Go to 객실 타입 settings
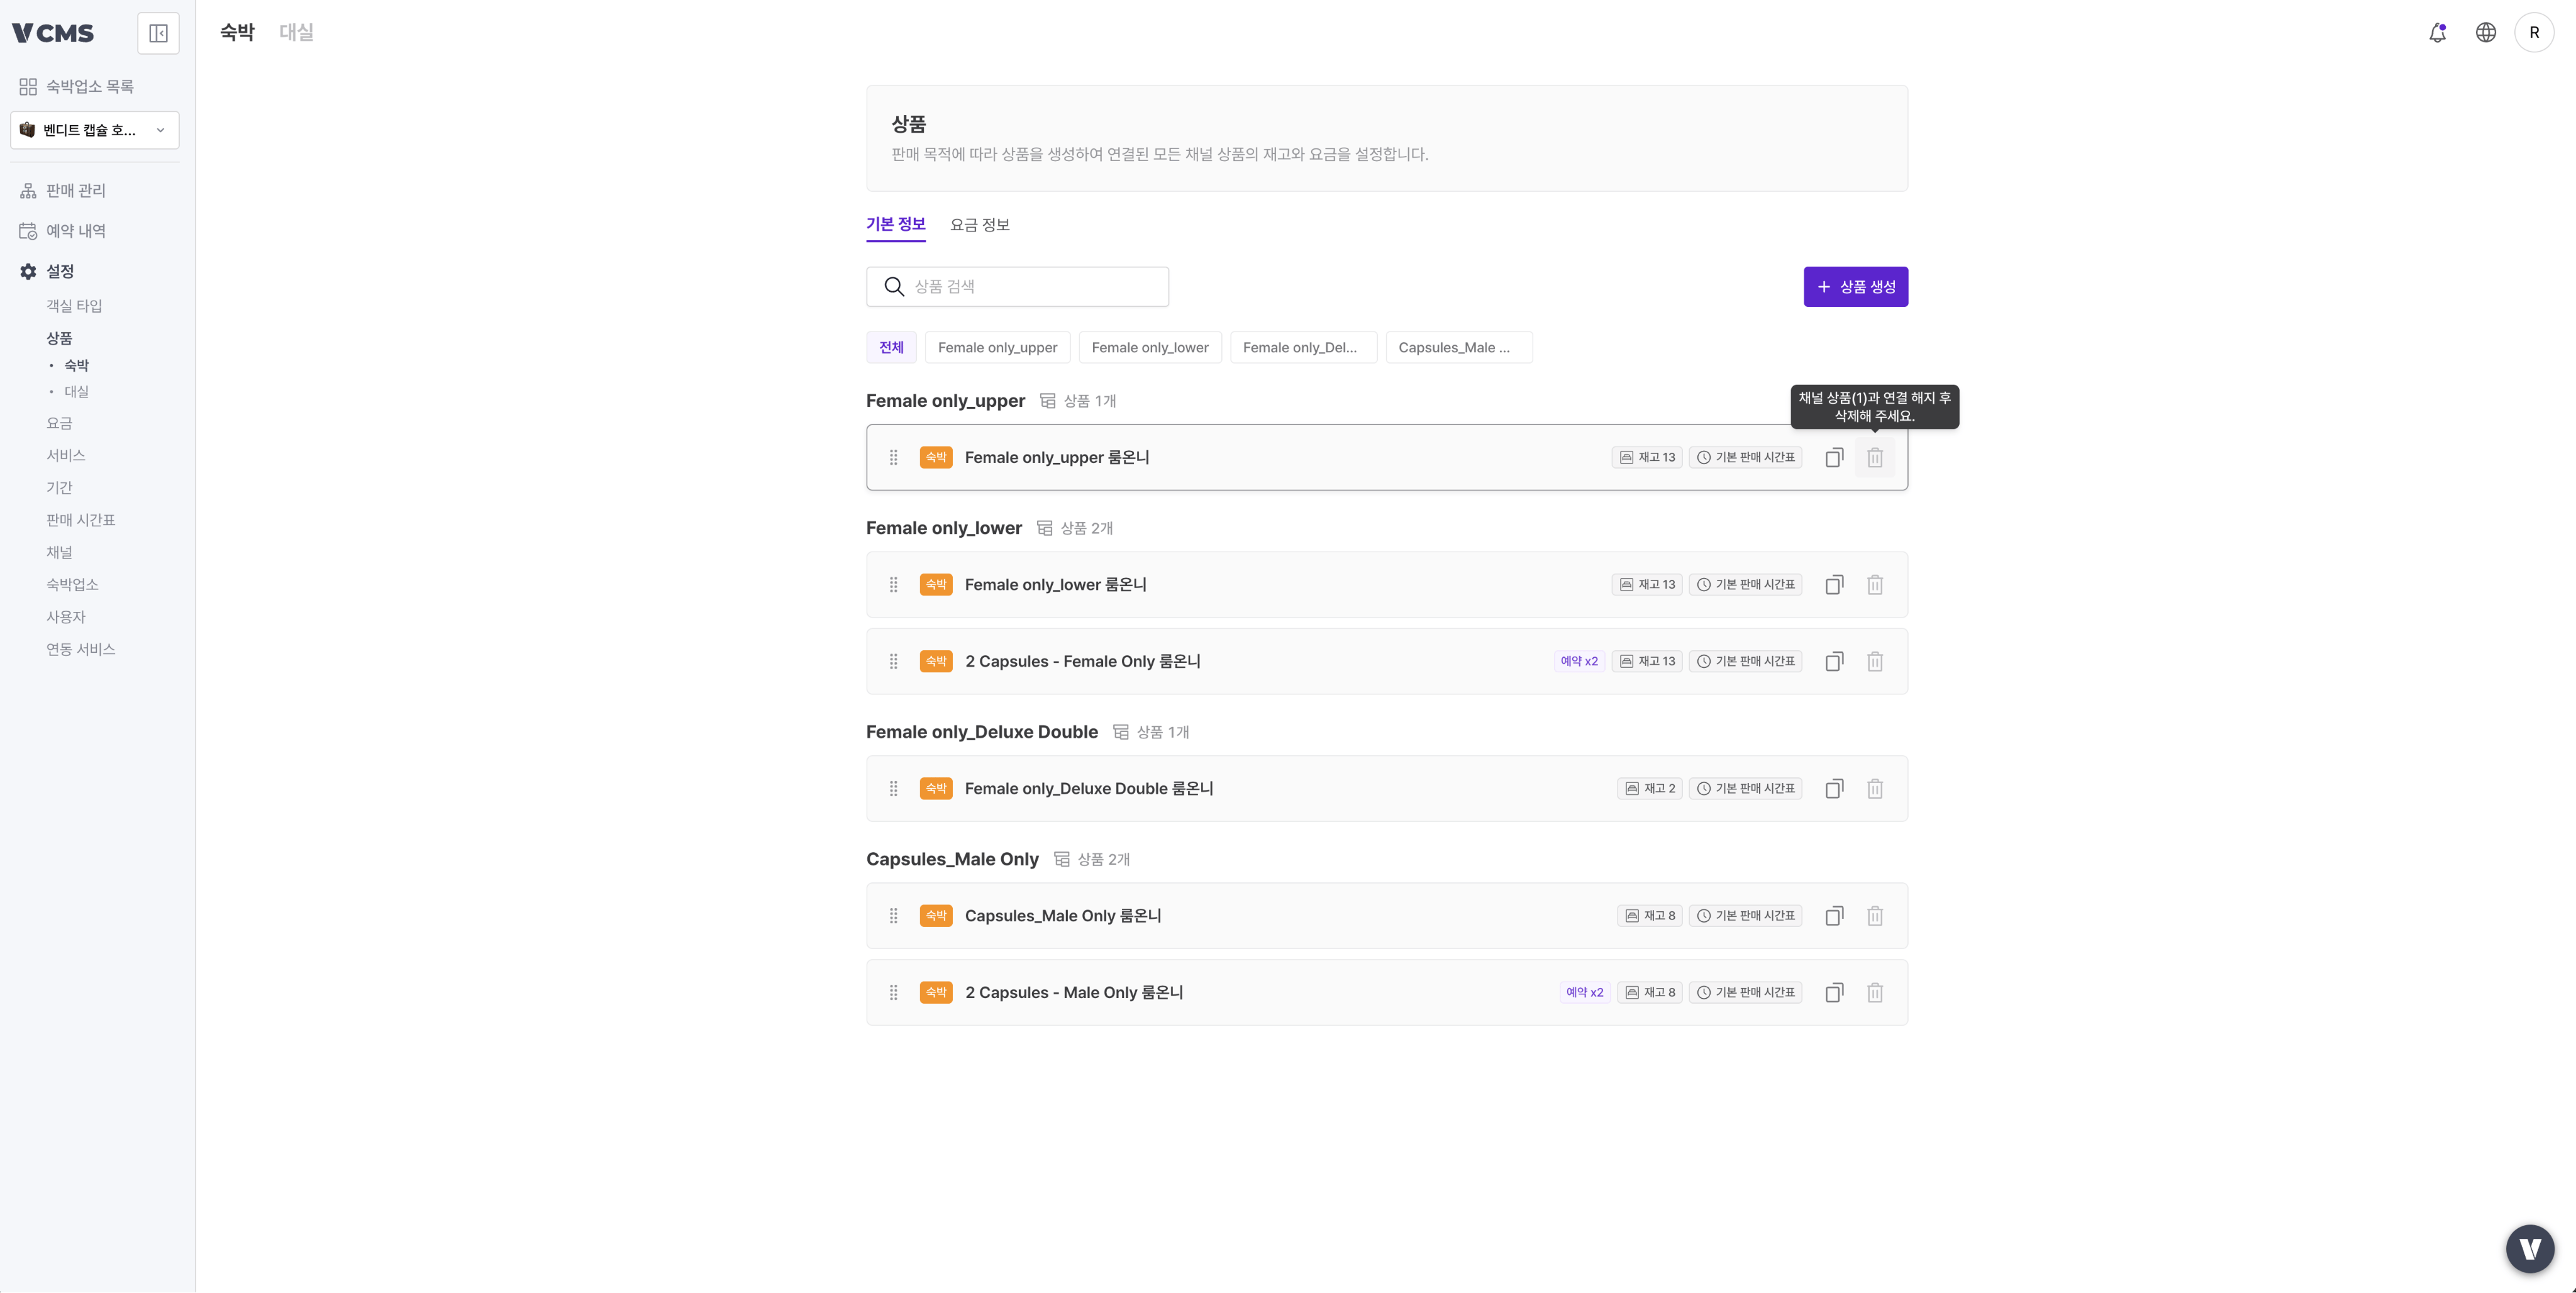Screen dimensions: 2576x1293 74,306
